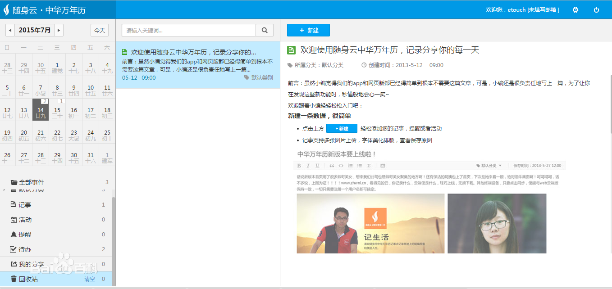The height and width of the screenshot is (289, 612).
Task: Focus the keyword search input field
Action: coord(189,31)
